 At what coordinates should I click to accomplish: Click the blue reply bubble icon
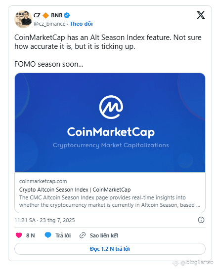pos(48,235)
